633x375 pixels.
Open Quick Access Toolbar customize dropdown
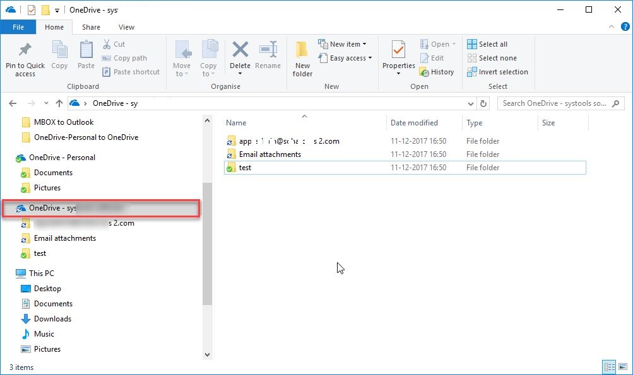pos(57,10)
